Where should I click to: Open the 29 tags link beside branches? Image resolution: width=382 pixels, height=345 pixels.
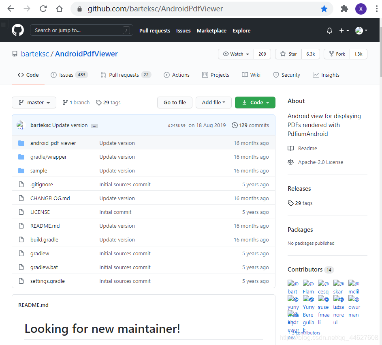pyautogui.click(x=108, y=103)
